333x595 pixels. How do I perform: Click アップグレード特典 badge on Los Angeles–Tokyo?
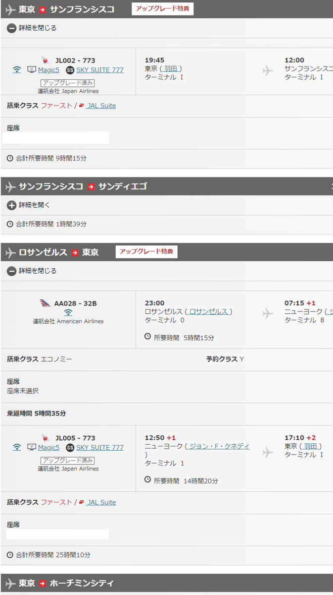pos(146,252)
